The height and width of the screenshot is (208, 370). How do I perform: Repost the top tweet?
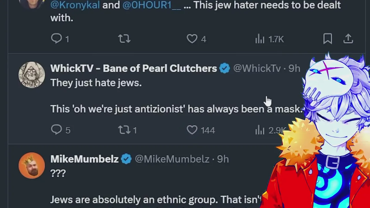point(124,39)
